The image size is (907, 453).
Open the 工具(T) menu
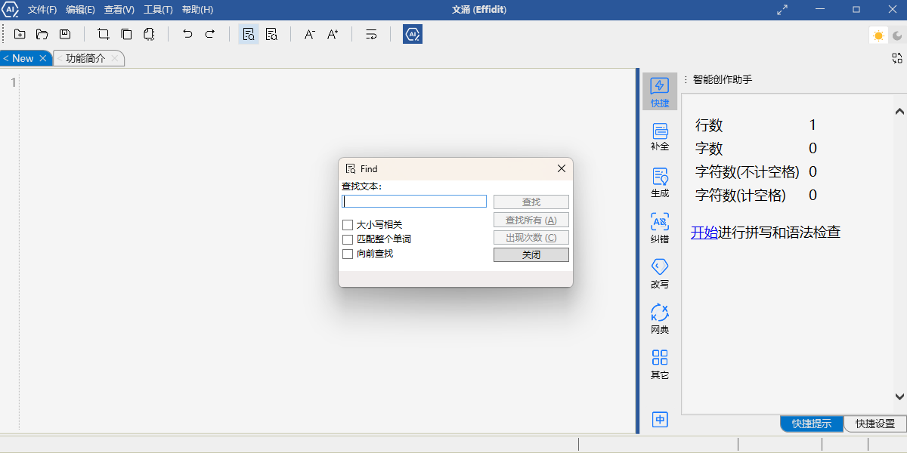158,10
